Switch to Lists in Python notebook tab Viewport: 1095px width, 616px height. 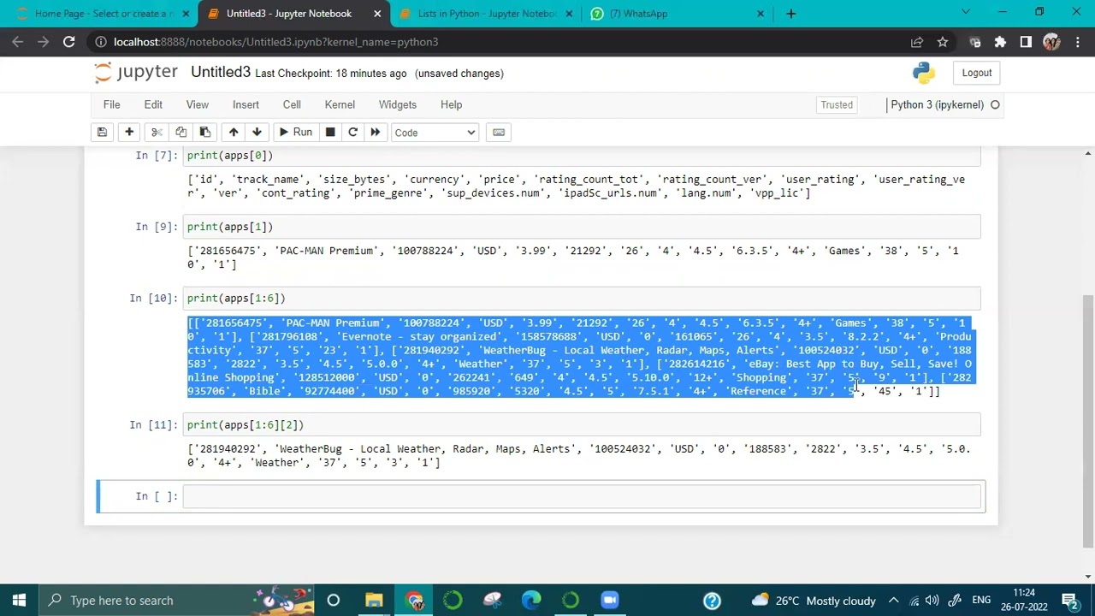(487, 14)
